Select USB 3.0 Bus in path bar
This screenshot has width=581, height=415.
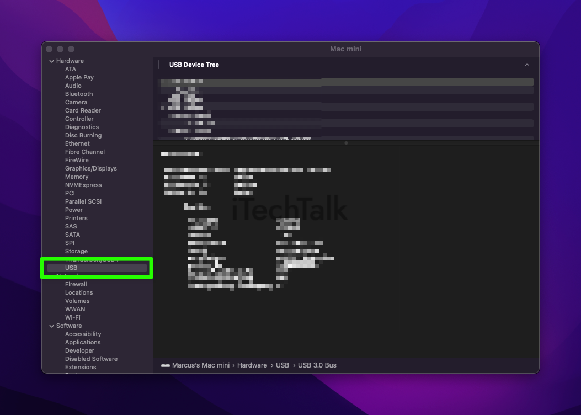point(317,365)
